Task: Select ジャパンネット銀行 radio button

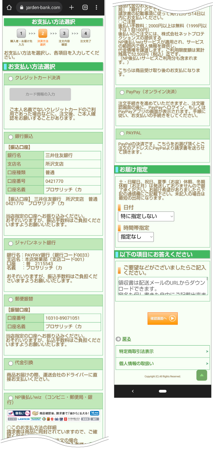Action: coord(10,243)
